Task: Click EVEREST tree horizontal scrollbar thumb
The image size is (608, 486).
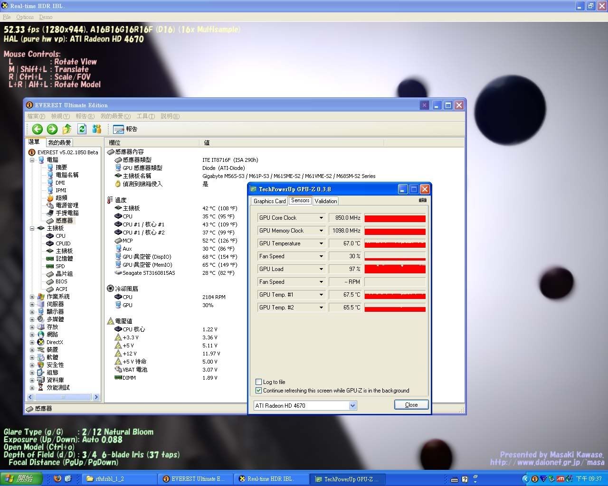Action: [x=63, y=397]
